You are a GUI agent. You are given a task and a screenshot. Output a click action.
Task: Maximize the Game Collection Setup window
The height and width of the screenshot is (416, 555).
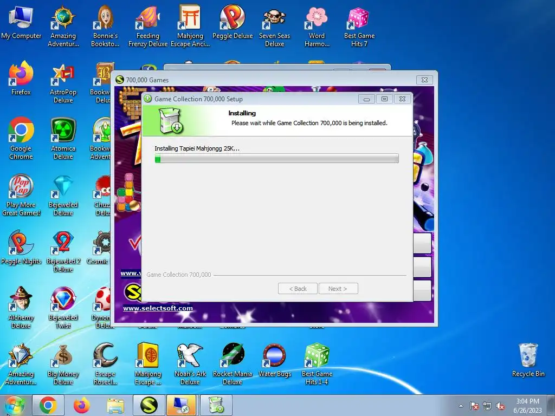(384, 99)
